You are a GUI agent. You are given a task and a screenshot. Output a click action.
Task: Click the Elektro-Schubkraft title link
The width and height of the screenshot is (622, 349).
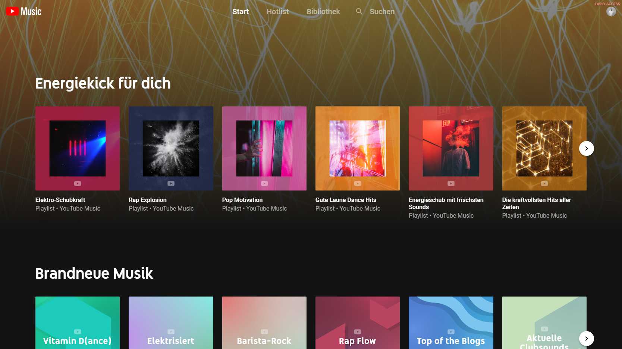pyautogui.click(x=60, y=200)
